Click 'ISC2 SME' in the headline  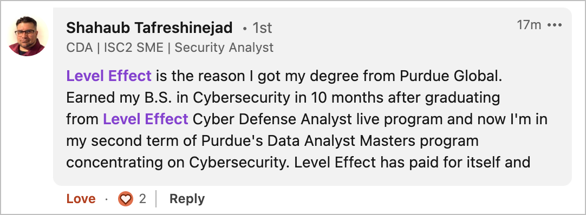point(133,48)
